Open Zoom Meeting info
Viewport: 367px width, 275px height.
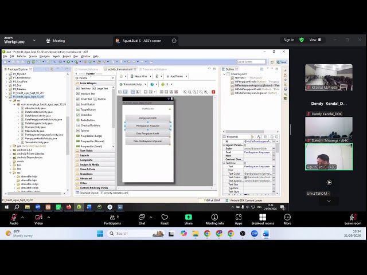[214, 219]
